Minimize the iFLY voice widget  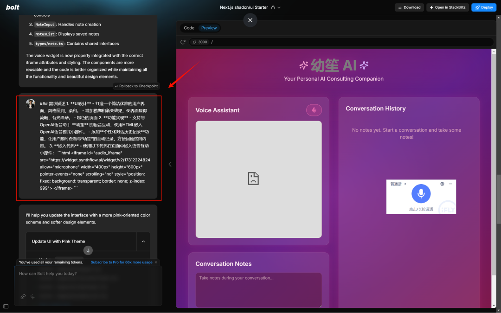tap(450, 184)
